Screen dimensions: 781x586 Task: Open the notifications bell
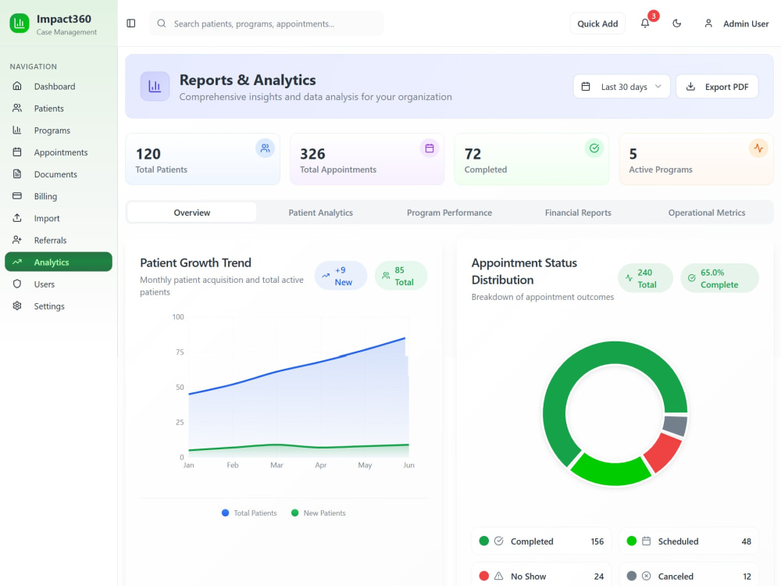(645, 23)
